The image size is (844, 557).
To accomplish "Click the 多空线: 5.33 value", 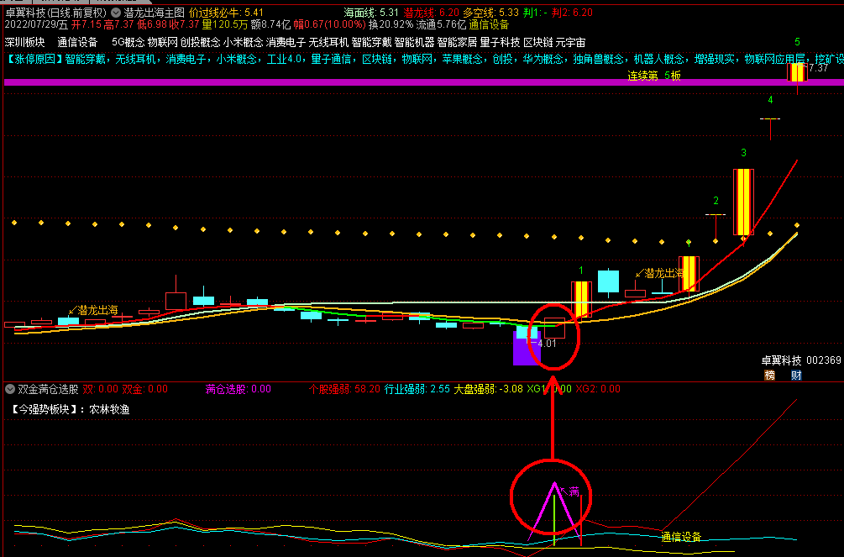I will 491,13.
